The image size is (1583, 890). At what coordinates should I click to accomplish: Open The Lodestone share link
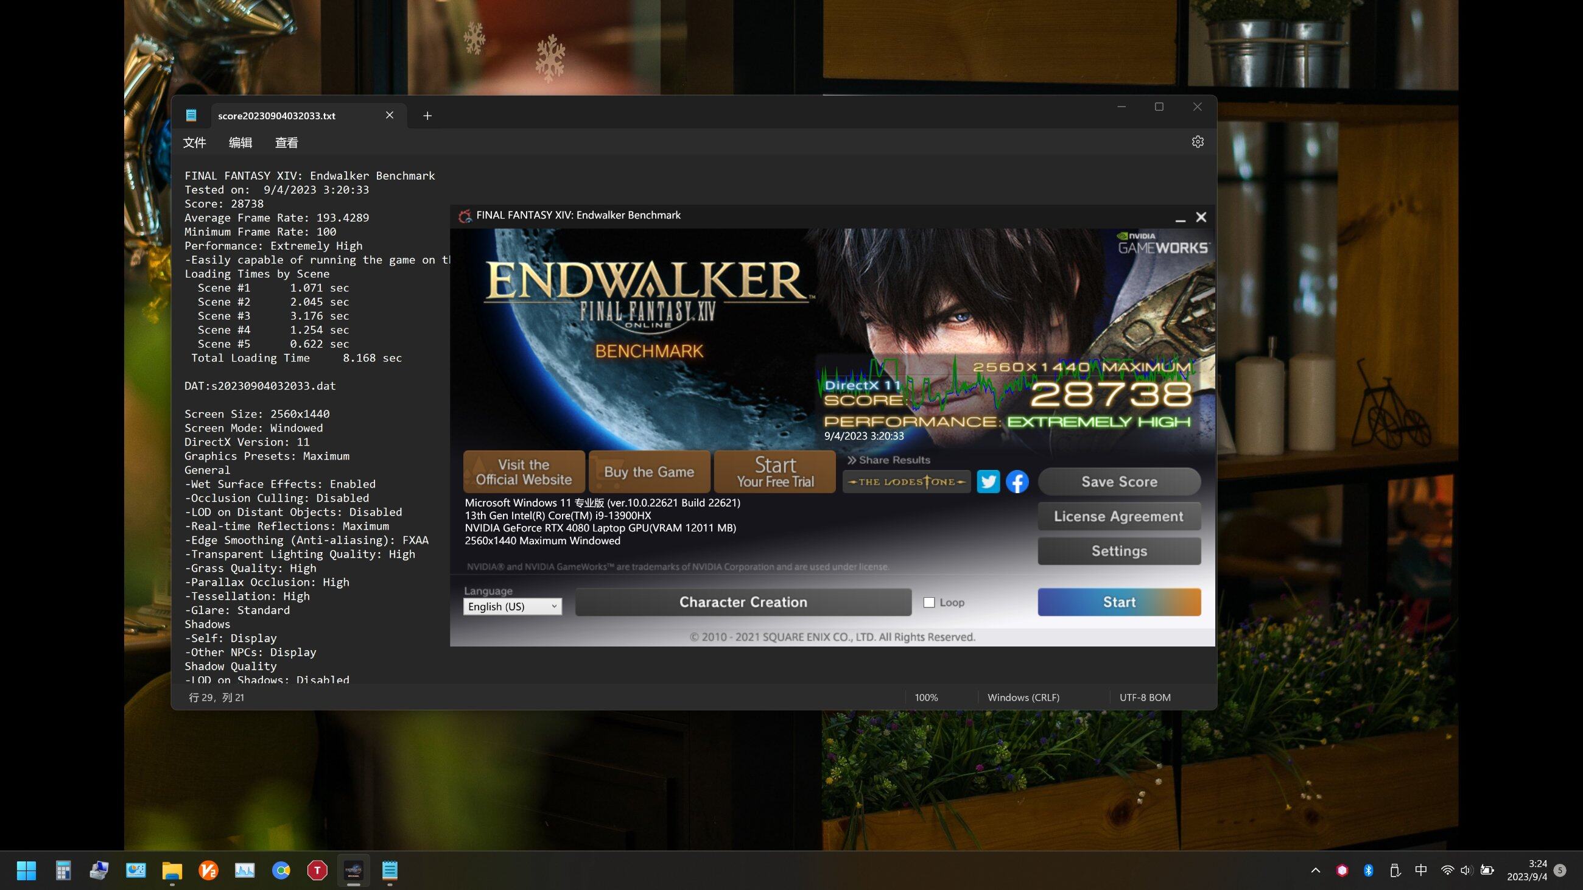click(x=907, y=482)
